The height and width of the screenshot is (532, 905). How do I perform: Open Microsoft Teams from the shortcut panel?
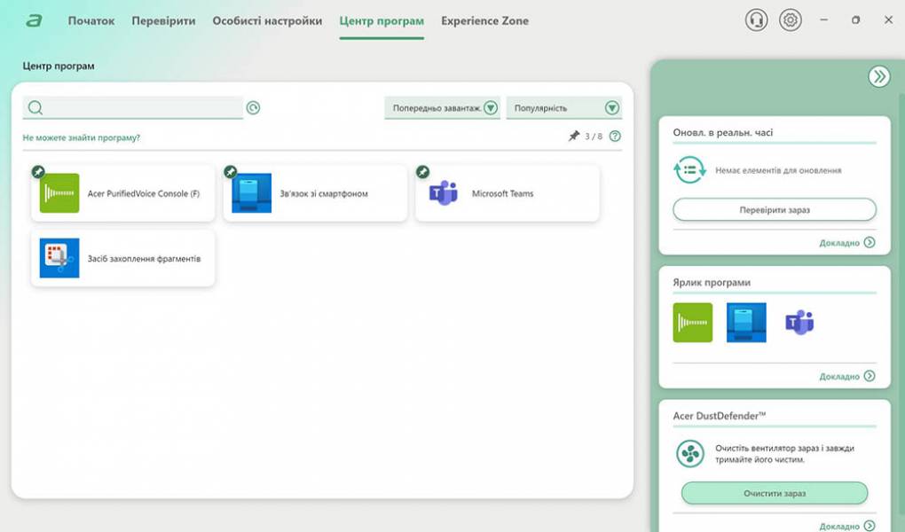tap(799, 323)
